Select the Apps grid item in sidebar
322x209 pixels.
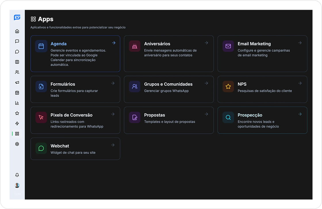pos(17,134)
